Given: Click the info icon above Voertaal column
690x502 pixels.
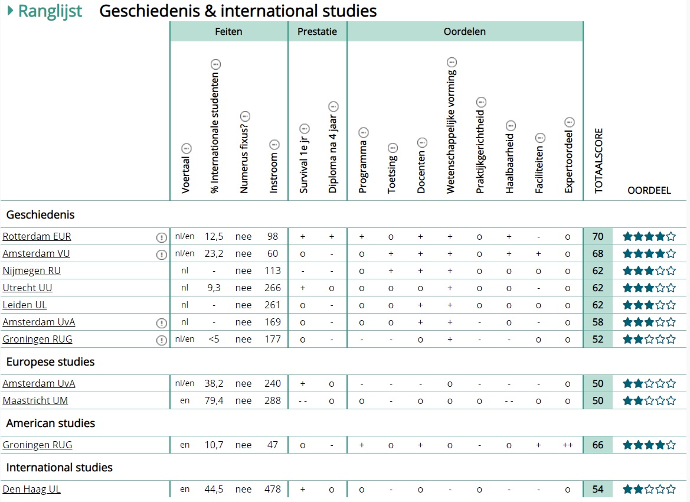Looking at the screenshot, I should tap(186, 148).
